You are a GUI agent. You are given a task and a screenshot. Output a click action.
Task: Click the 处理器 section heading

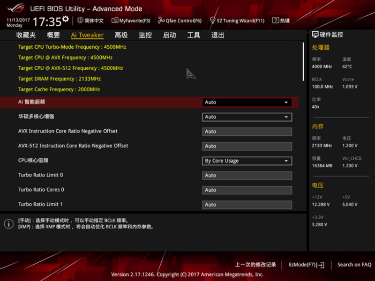point(321,47)
